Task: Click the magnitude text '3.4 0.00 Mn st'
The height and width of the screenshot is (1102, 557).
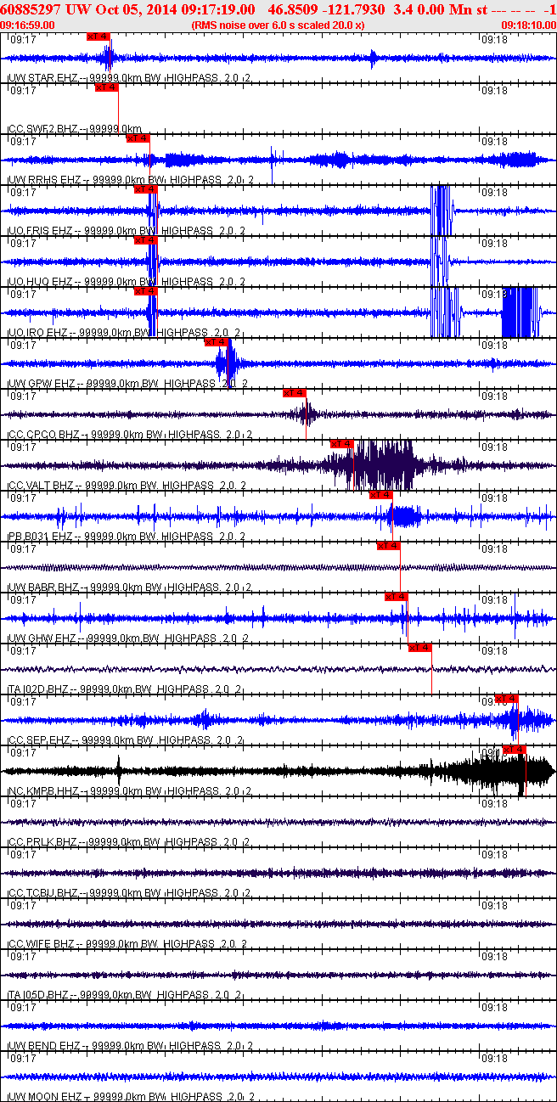Action: point(441,9)
